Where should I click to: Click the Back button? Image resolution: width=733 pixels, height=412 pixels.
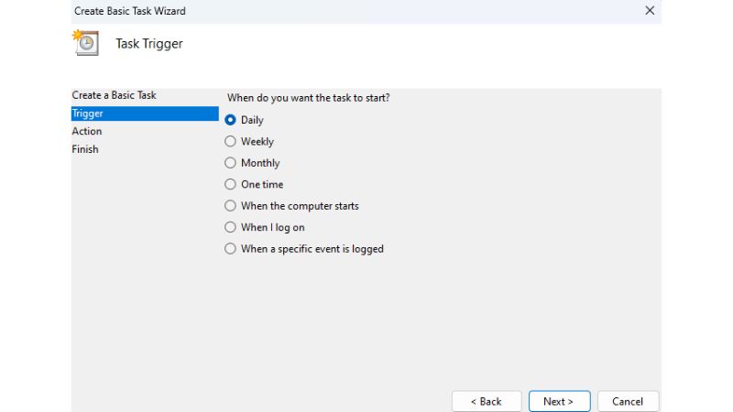click(x=487, y=401)
